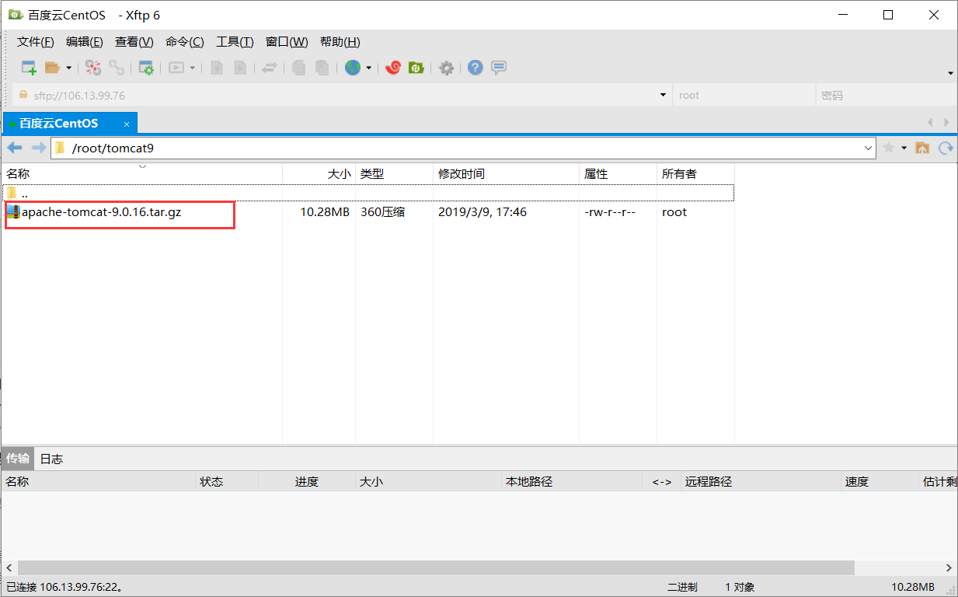Switch to the 日志 tab
958x597 pixels.
point(51,459)
